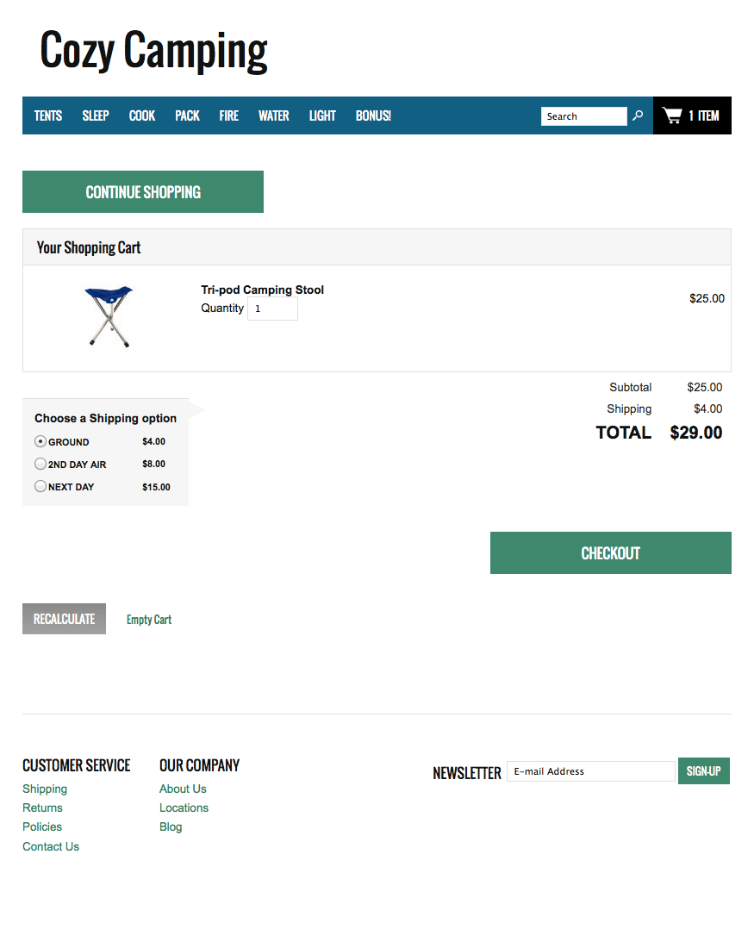Focus the Search input field
This screenshot has width=754, height=948.
coord(583,116)
